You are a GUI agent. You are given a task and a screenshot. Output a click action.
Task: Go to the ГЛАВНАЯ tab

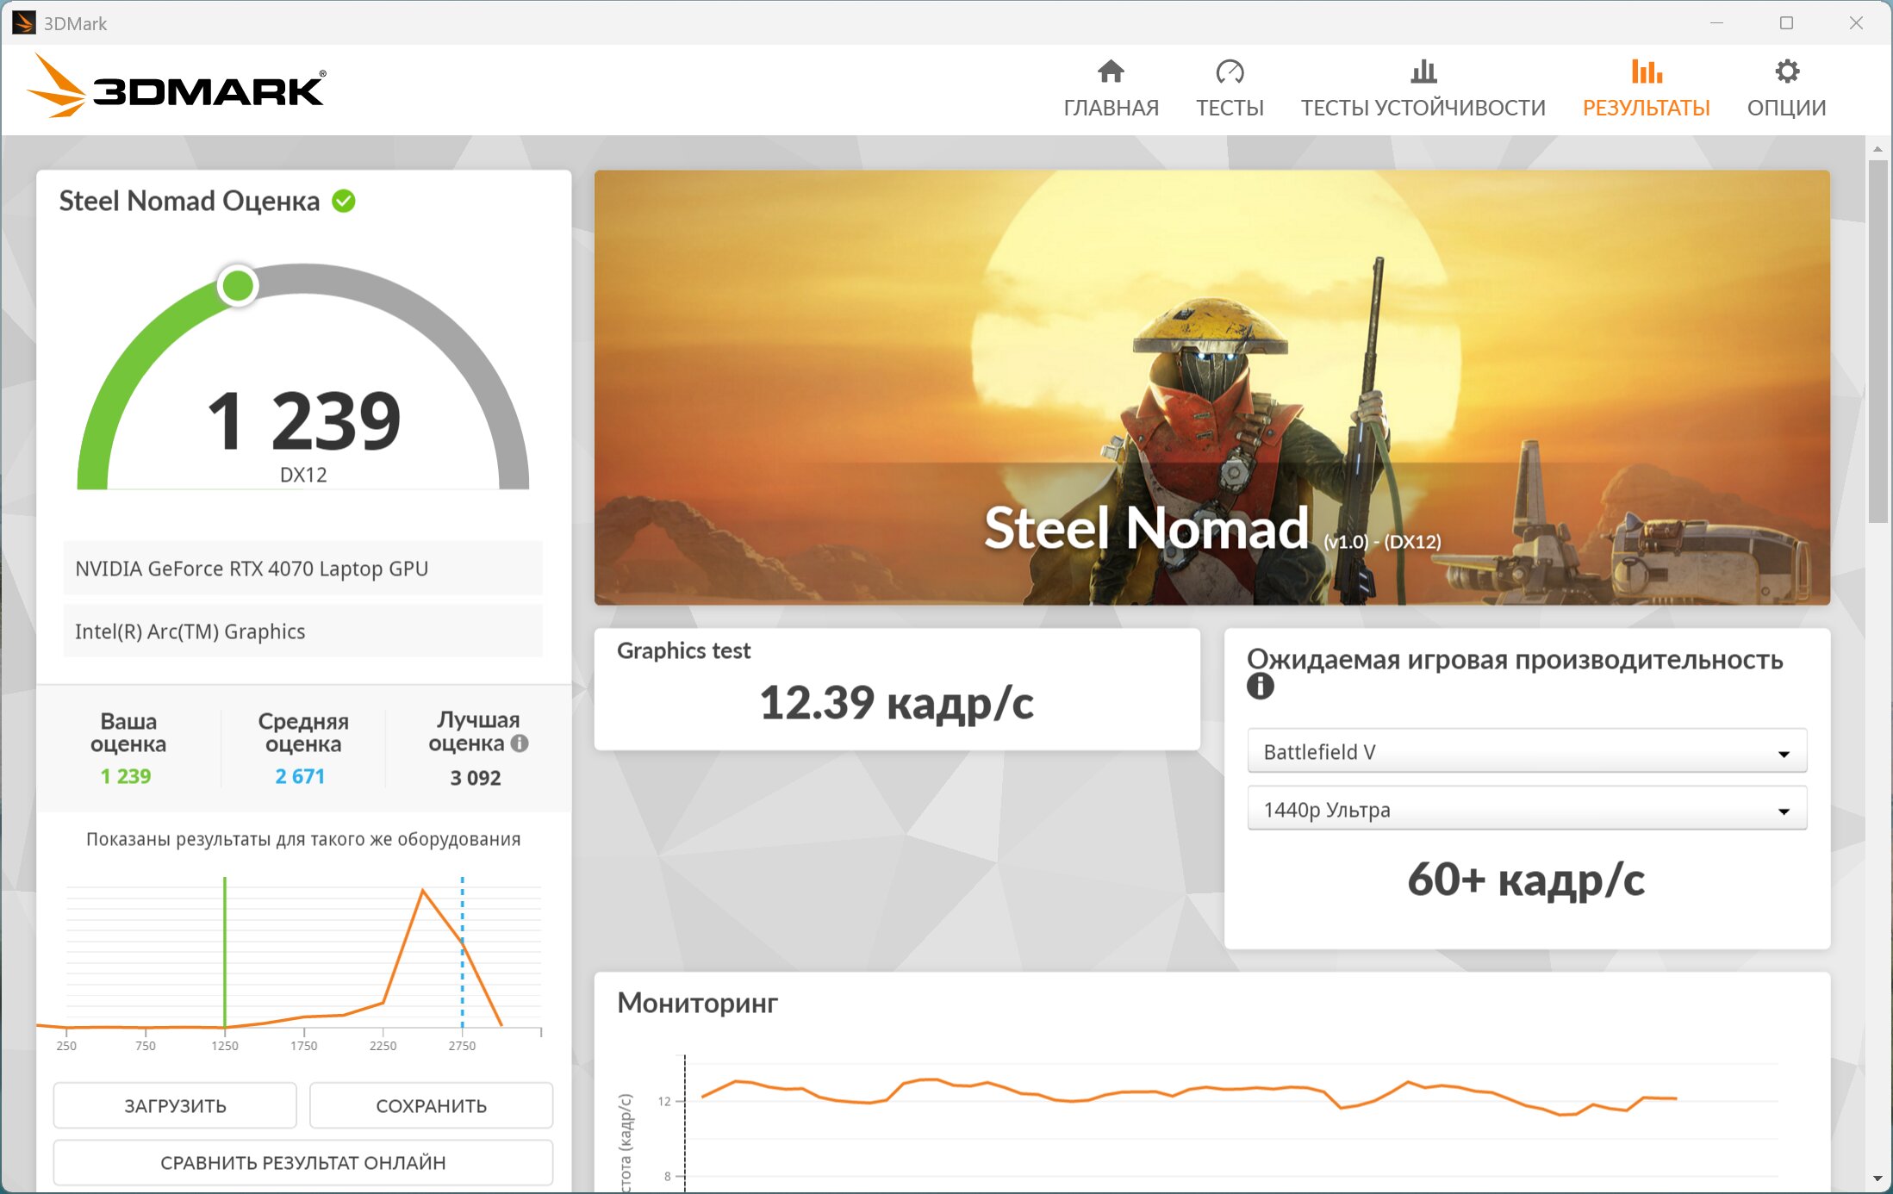pos(1111,108)
